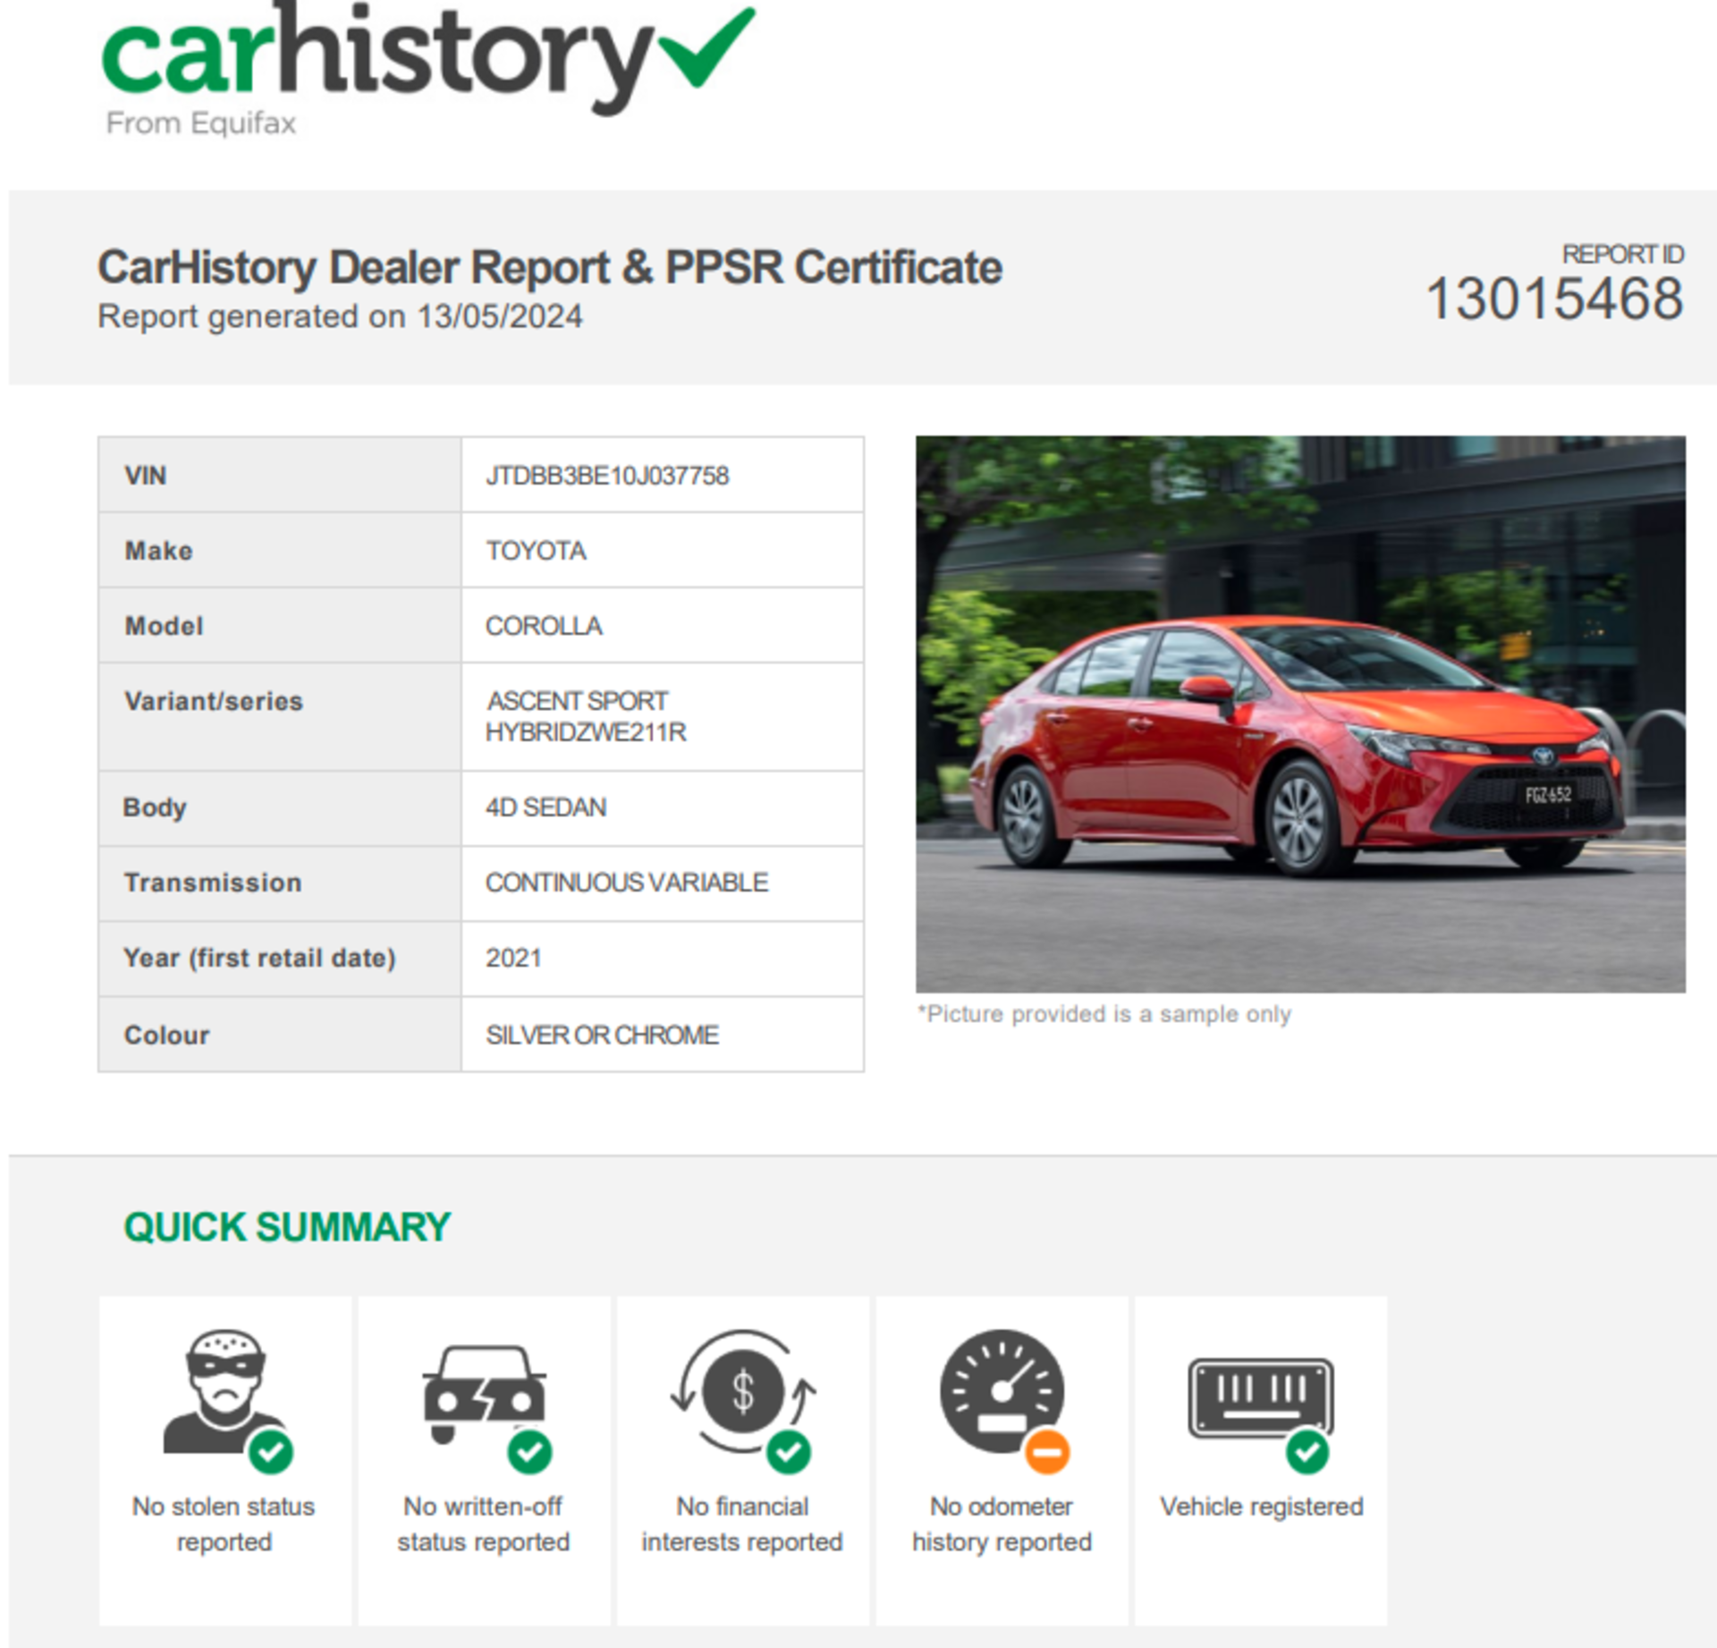Click green checkmark badge on stolen status

pyautogui.click(x=271, y=1451)
